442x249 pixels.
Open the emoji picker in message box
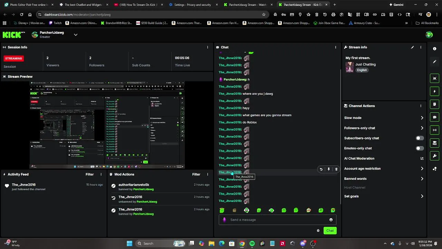point(331,220)
